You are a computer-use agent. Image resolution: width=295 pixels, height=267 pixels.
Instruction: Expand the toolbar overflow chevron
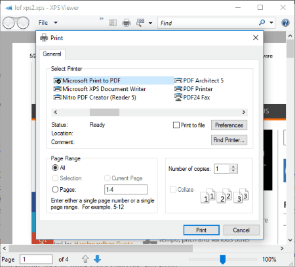[102, 18]
